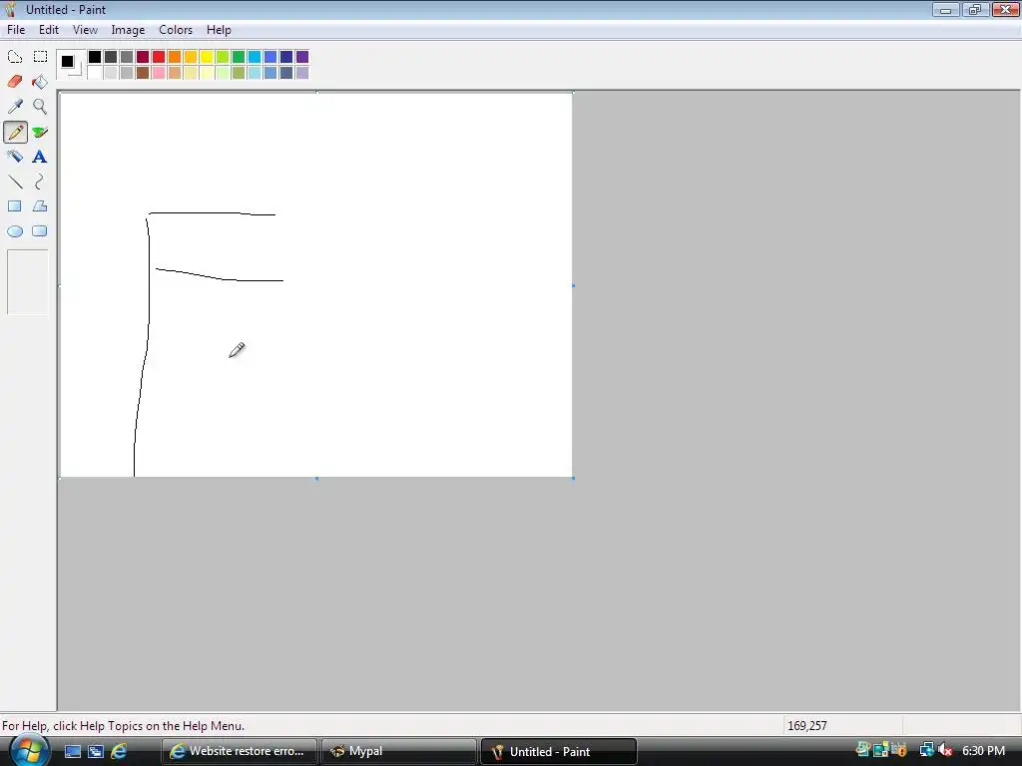The width and height of the screenshot is (1022, 766).
Task: Select the Magnifier tool
Action: (x=40, y=106)
